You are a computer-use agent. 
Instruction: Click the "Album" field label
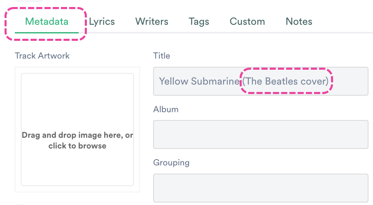166,109
